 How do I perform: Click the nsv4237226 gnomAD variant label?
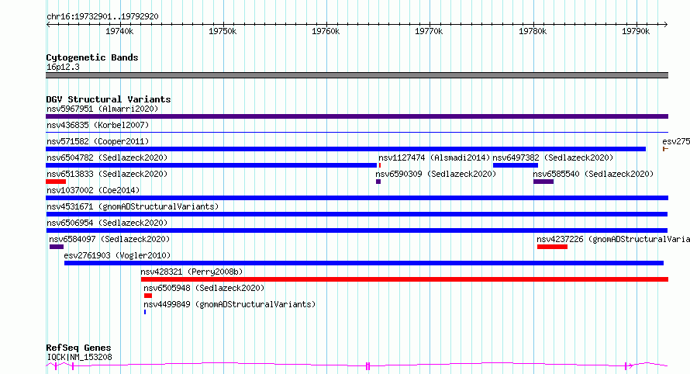click(613, 239)
